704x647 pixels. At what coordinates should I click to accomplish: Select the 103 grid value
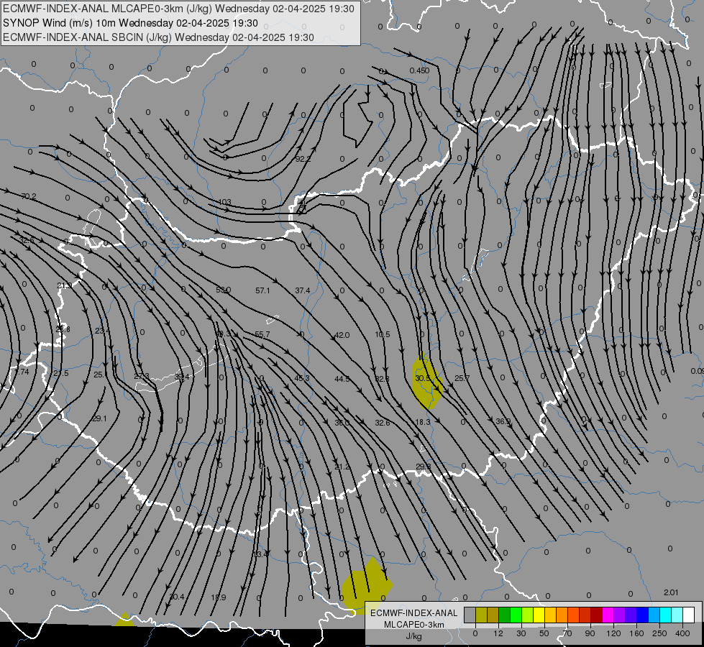click(224, 202)
